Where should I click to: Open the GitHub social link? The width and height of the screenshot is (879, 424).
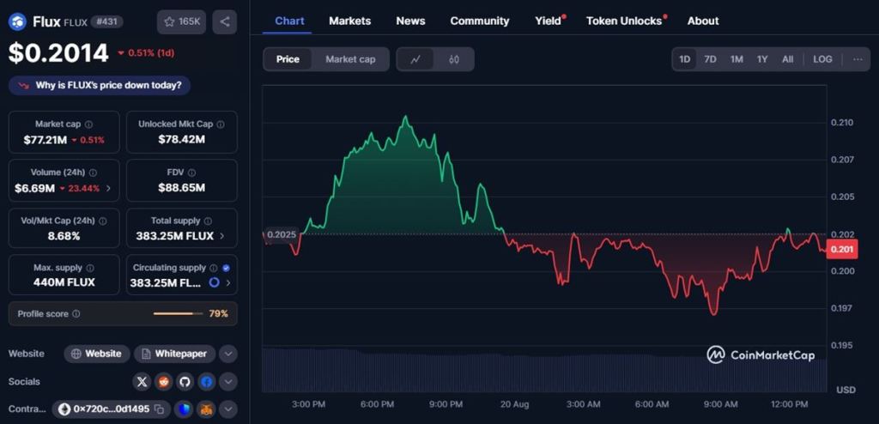[x=185, y=382]
